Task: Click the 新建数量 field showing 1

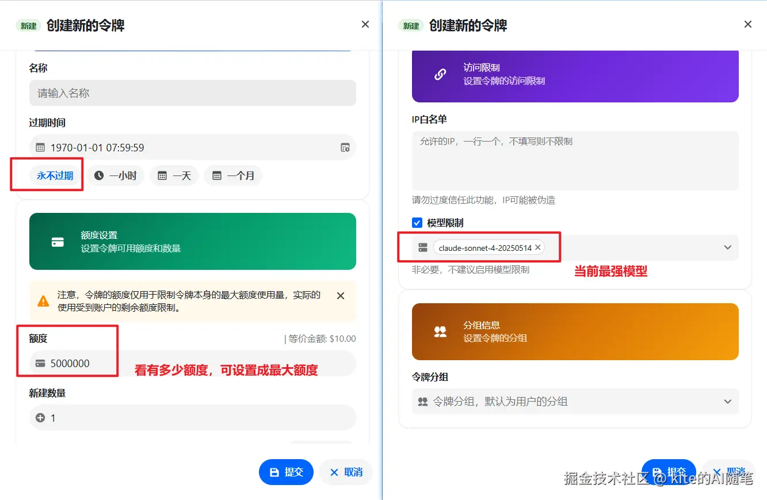Action: (192, 418)
